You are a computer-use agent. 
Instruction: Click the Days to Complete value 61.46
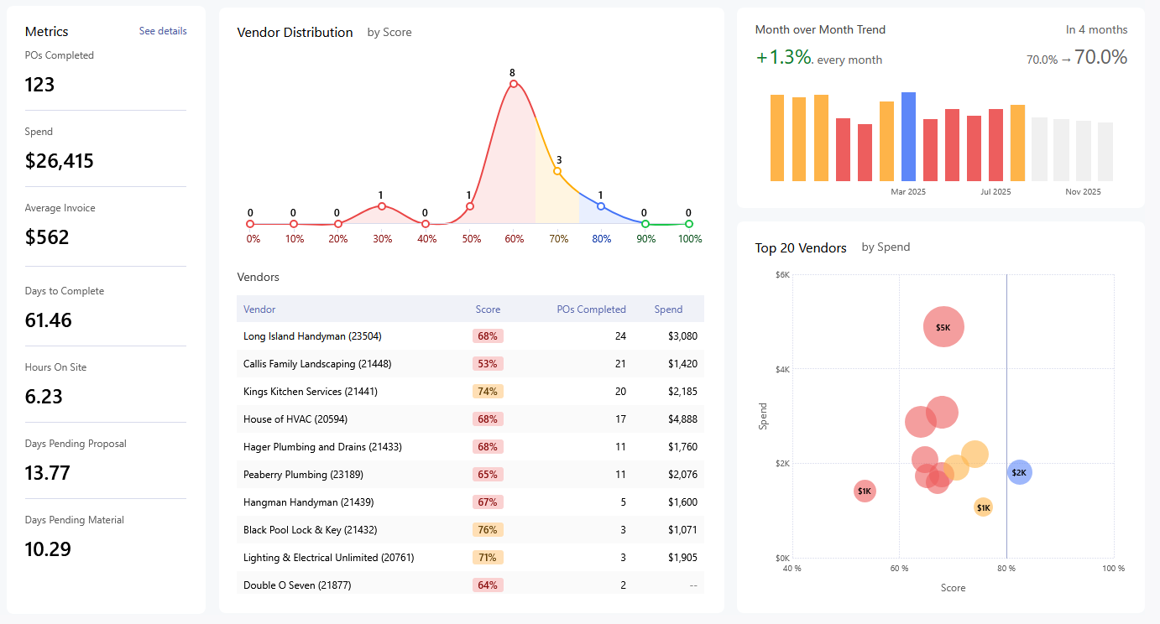click(49, 320)
